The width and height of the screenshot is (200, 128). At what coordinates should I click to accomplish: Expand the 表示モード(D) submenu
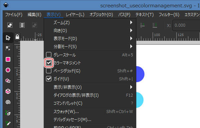tap(90, 39)
